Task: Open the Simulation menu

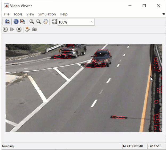Action: click(47, 14)
